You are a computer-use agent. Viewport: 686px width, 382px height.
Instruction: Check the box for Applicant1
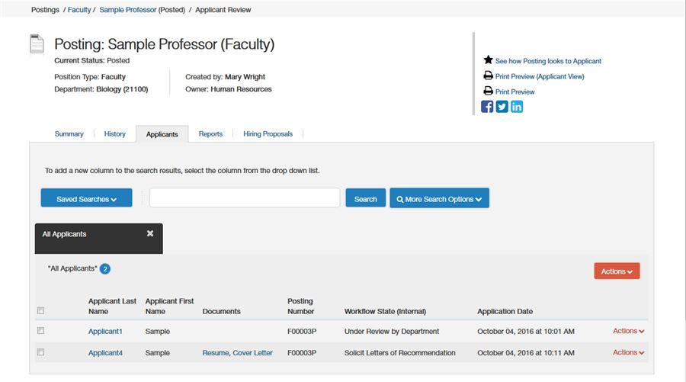tap(41, 331)
